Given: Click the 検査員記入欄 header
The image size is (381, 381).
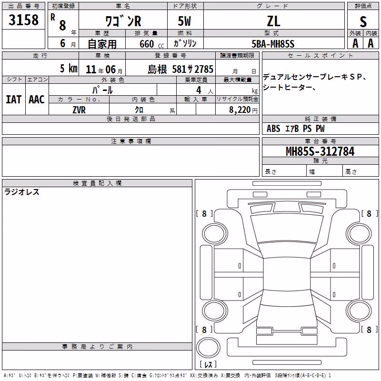Looking at the screenshot, I should click(97, 183).
